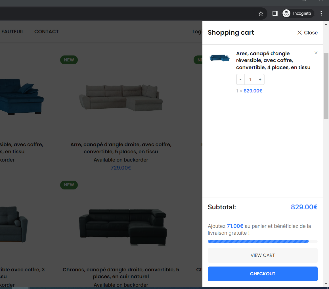Bookmark this page with the star icon

pyautogui.click(x=261, y=14)
